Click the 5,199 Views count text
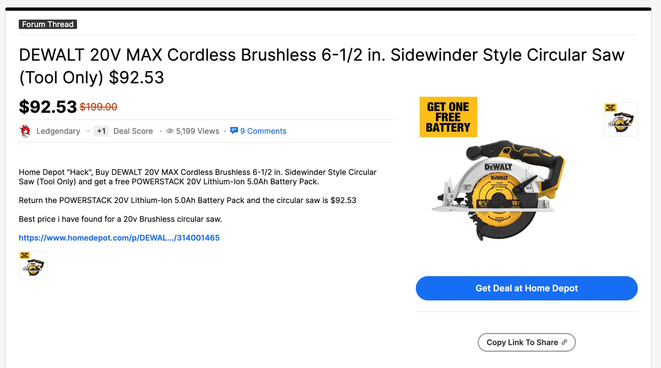This screenshot has width=661, height=368. click(197, 131)
